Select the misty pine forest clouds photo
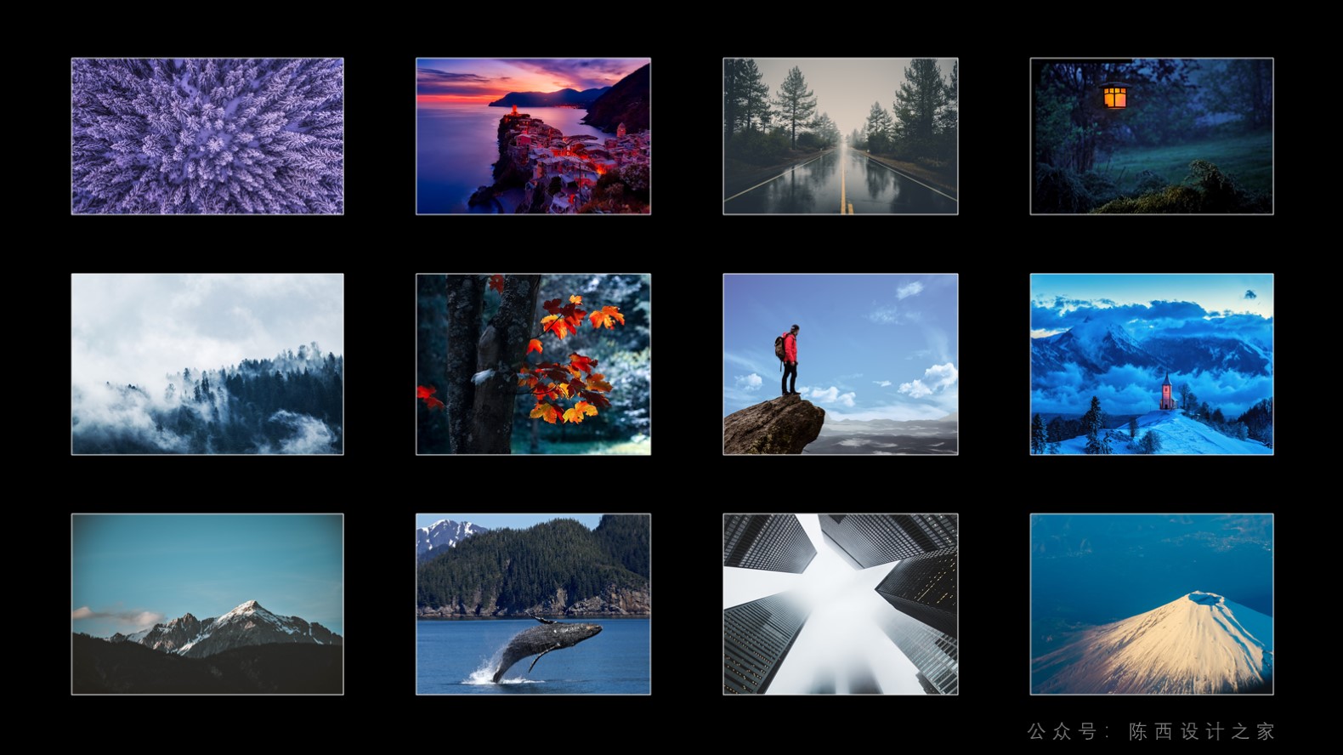Viewport: 1343px width, 755px height. coord(207,364)
